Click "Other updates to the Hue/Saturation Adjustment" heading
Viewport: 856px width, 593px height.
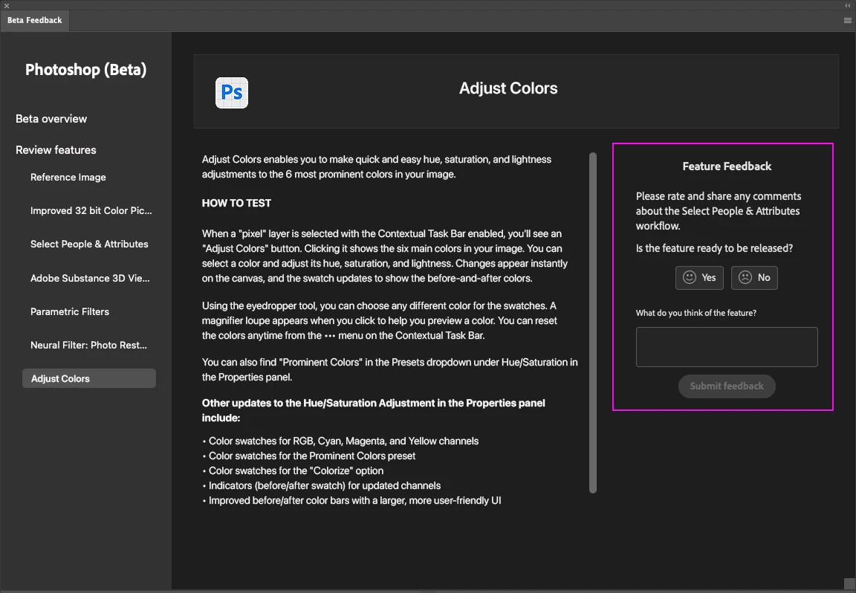point(374,410)
